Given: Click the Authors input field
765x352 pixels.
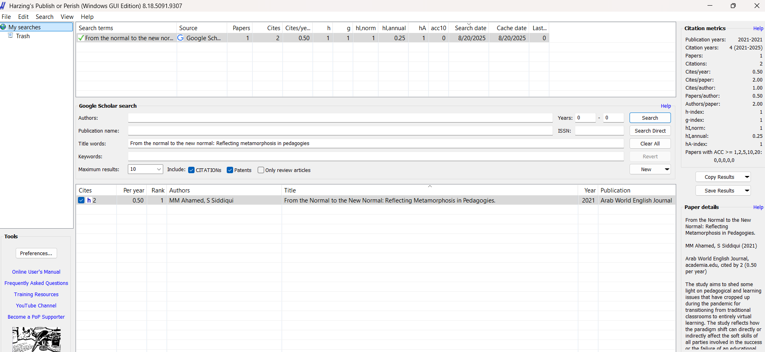Looking at the screenshot, I should 340,118.
